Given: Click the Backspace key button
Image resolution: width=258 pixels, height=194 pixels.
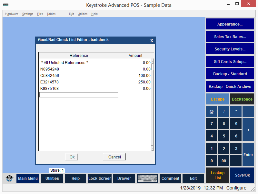Looking at the screenshot, I should point(242,99).
